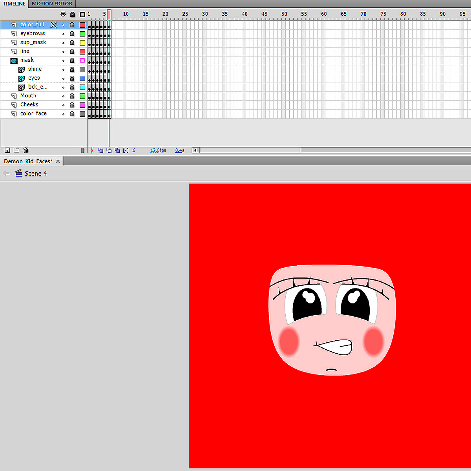Viewport: 471px width, 471px height.
Task: Click the layer page icon beside eyebrows
Action: 14,34
